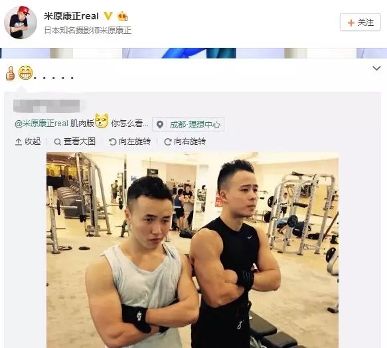
Task: Click the thumbs-up emoji in post
Action: 10,73
